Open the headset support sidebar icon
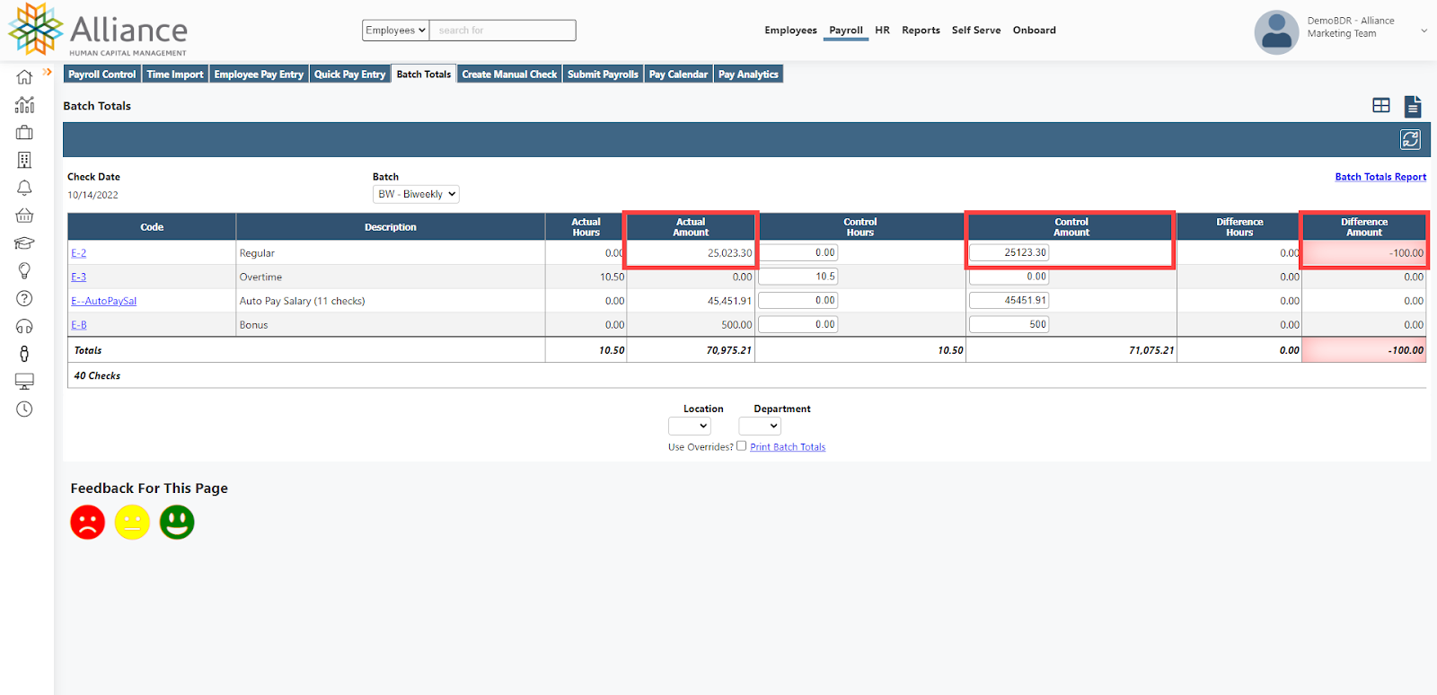Screen dimensions: 1437x695 24,326
